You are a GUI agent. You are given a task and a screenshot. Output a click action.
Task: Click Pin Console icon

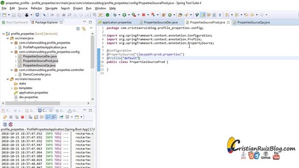point(61,117)
